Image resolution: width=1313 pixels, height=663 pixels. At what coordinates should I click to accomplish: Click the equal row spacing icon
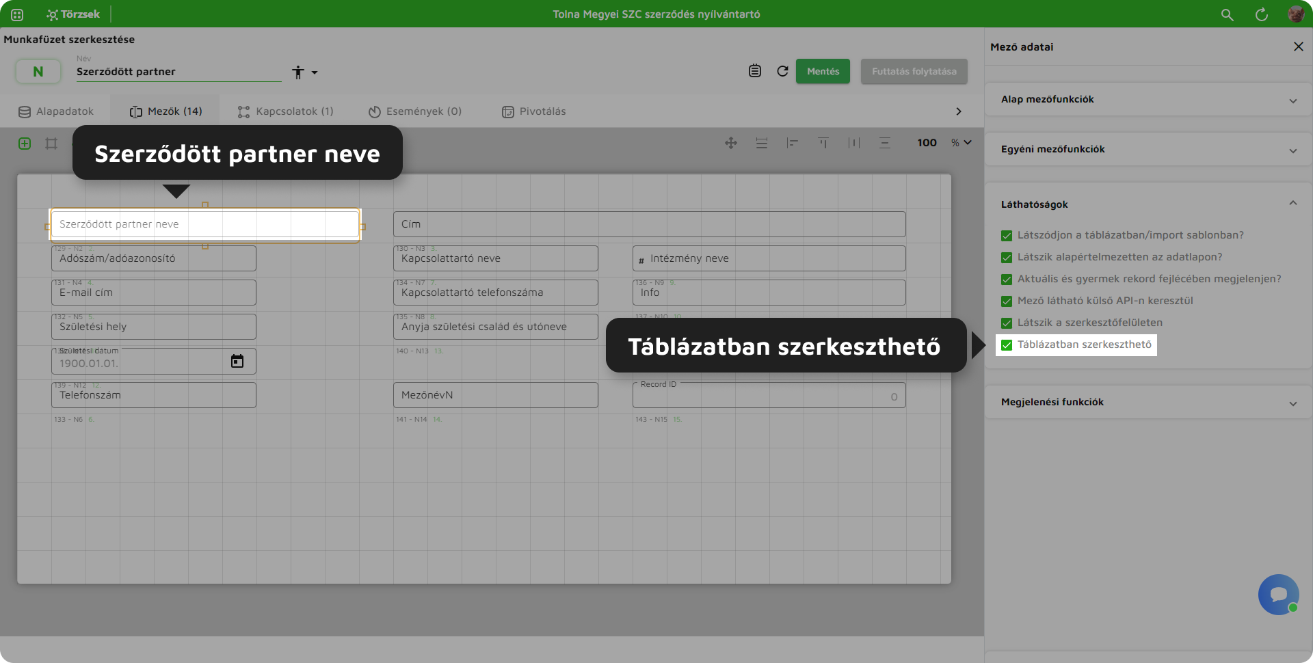point(885,143)
